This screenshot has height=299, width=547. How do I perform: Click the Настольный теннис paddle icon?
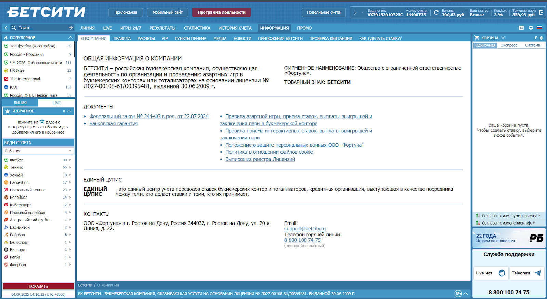(6, 190)
